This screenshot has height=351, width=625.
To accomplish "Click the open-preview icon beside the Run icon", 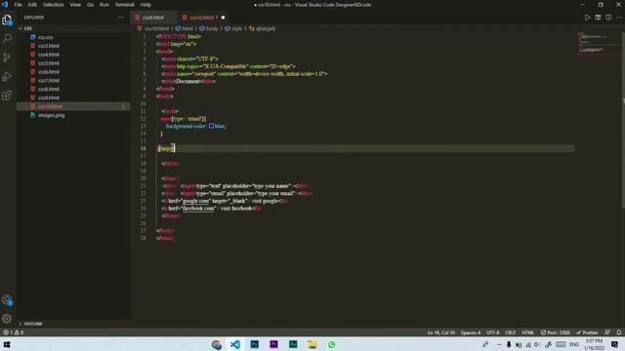I will pyautogui.click(x=598, y=18).
